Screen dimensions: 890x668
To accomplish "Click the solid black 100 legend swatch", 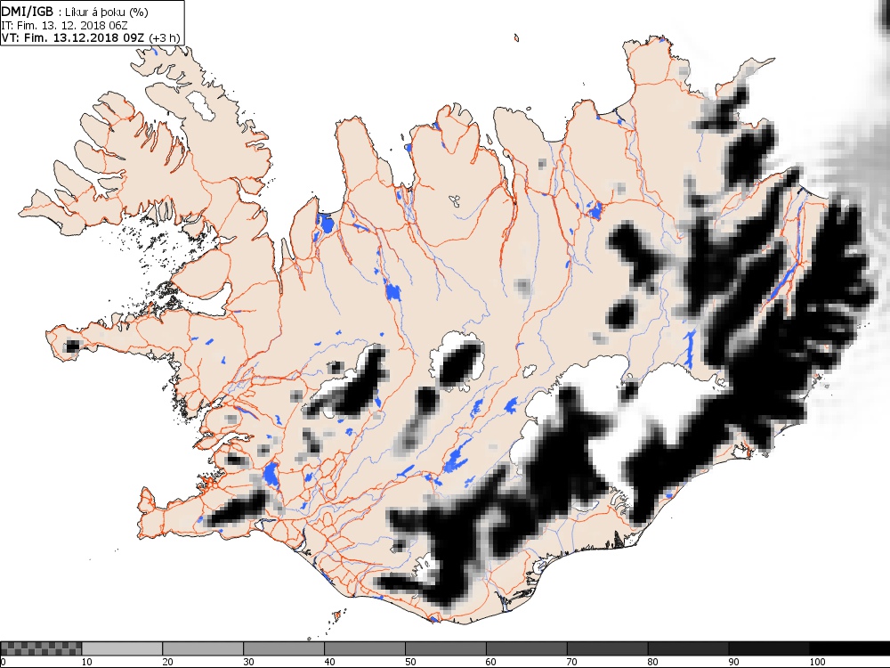I will click(x=850, y=648).
